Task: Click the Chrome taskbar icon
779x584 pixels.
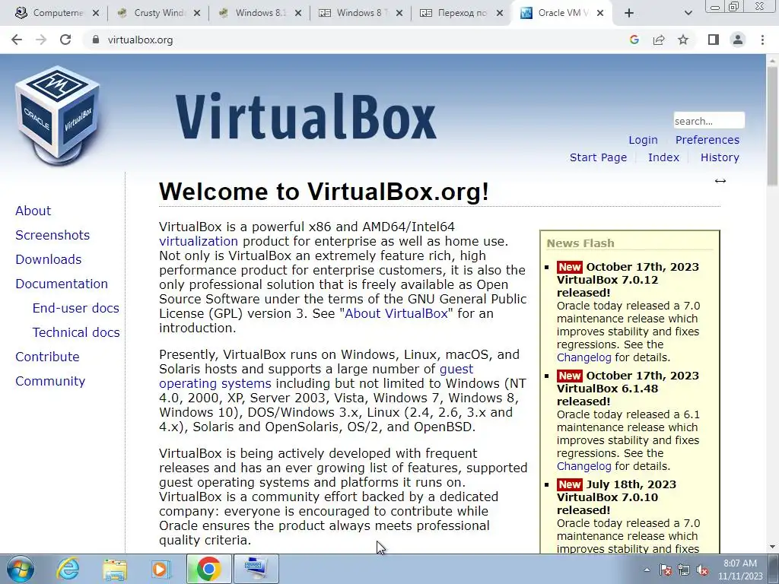Action: point(208,569)
